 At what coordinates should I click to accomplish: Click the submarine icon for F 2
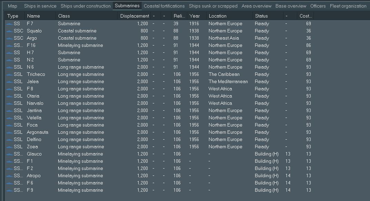pos(9,169)
